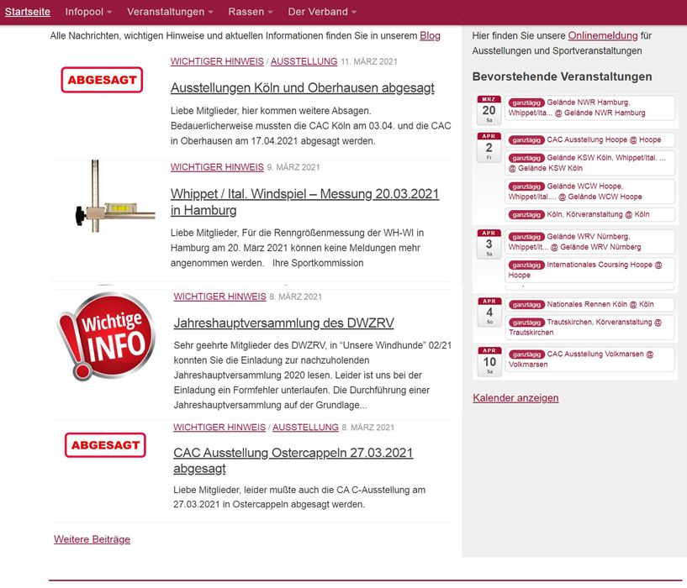
Task: Open CAC Ausstellung Volkmarsen event entry
Action: click(590, 359)
